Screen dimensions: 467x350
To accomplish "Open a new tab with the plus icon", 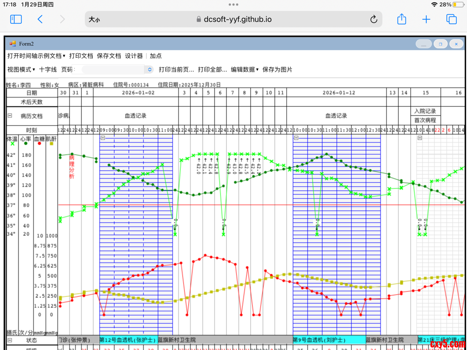I will 426,19.
